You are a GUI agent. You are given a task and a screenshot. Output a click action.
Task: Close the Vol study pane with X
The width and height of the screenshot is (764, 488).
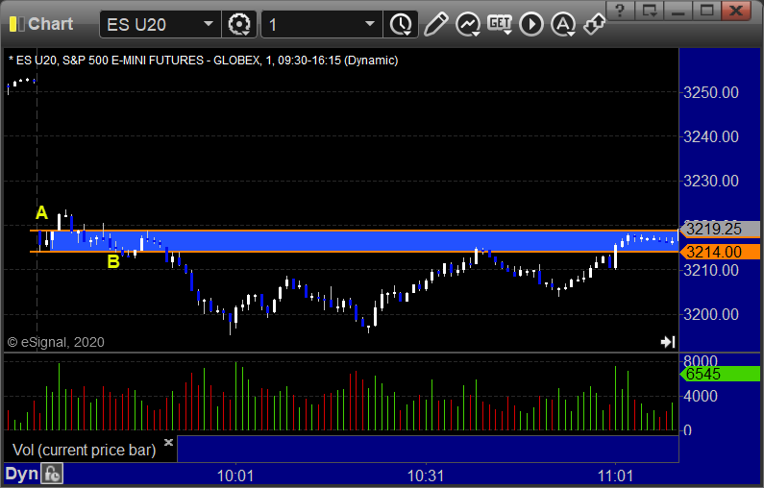point(168,442)
